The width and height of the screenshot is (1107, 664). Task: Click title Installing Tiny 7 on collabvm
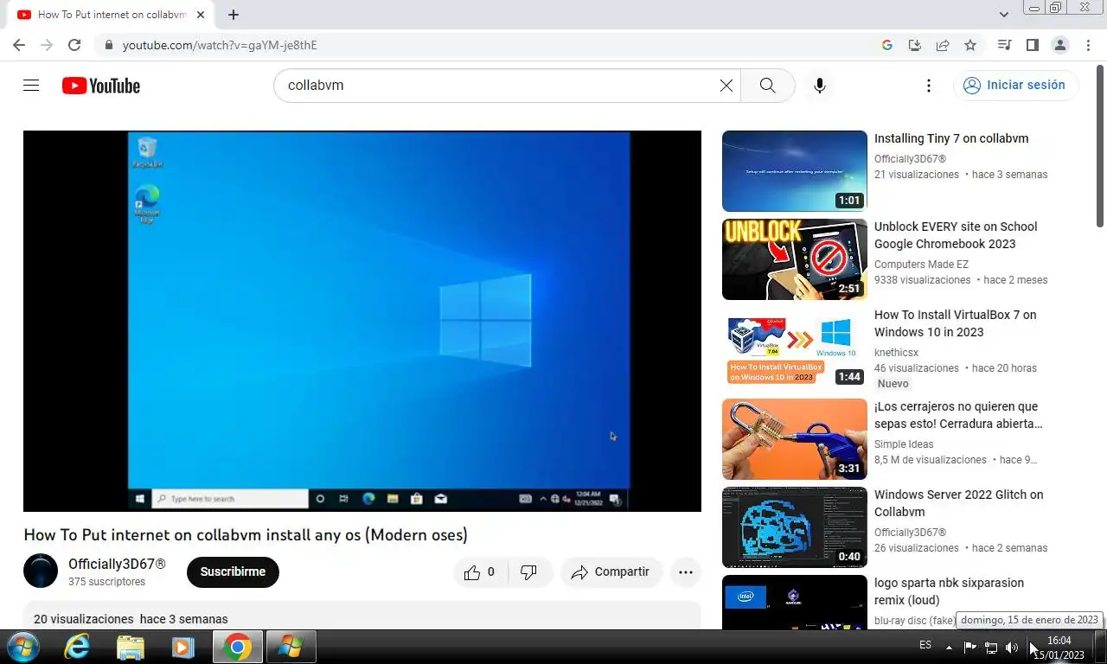tap(951, 138)
